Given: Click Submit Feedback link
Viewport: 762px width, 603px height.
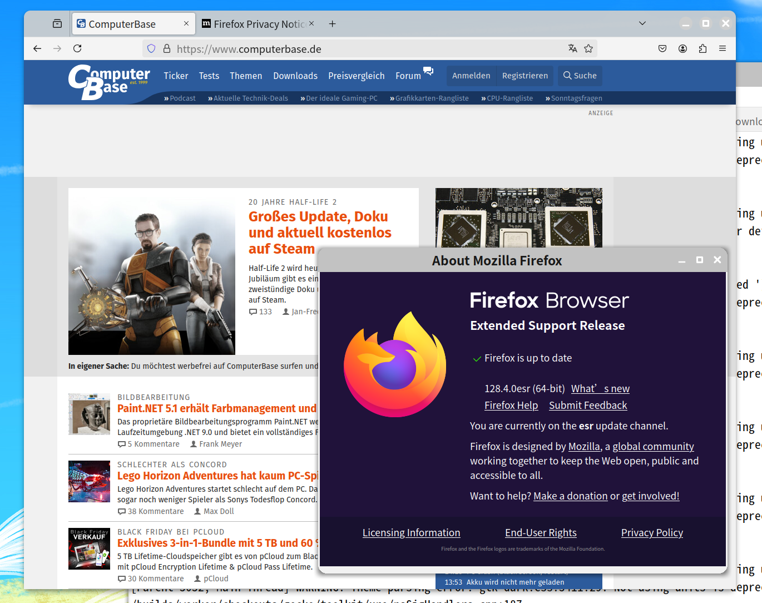Looking at the screenshot, I should pyautogui.click(x=588, y=405).
